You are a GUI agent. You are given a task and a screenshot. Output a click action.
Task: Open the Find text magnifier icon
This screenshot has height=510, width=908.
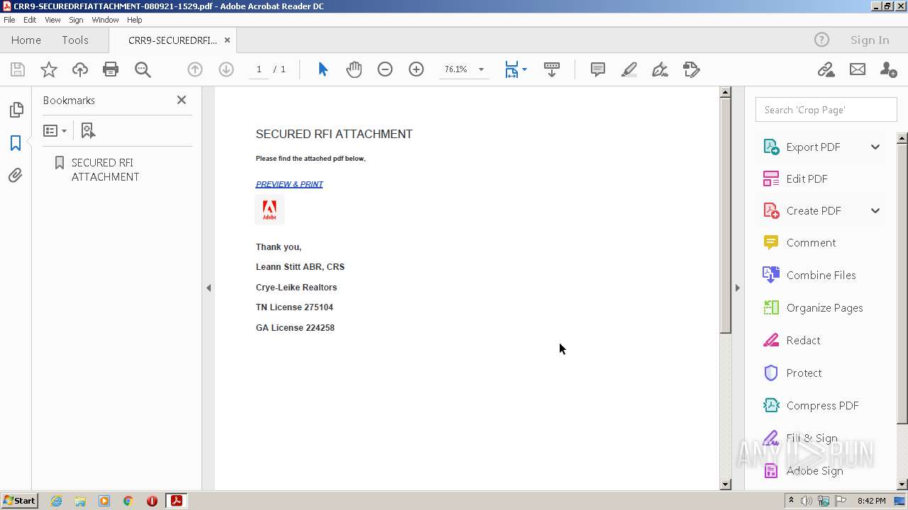(143, 69)
